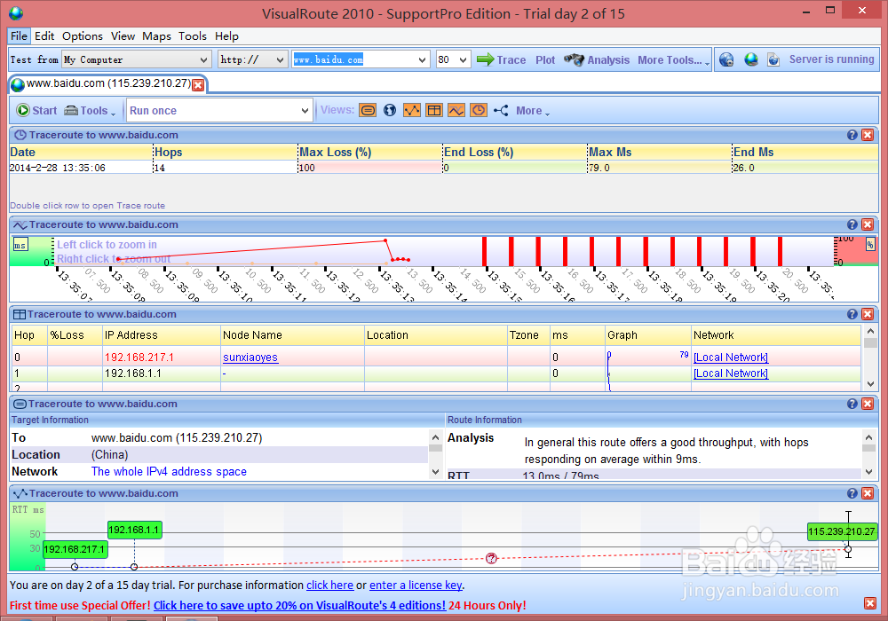Select the table view icon
This screenshot has width=888, height=621.
pos(434,110)
